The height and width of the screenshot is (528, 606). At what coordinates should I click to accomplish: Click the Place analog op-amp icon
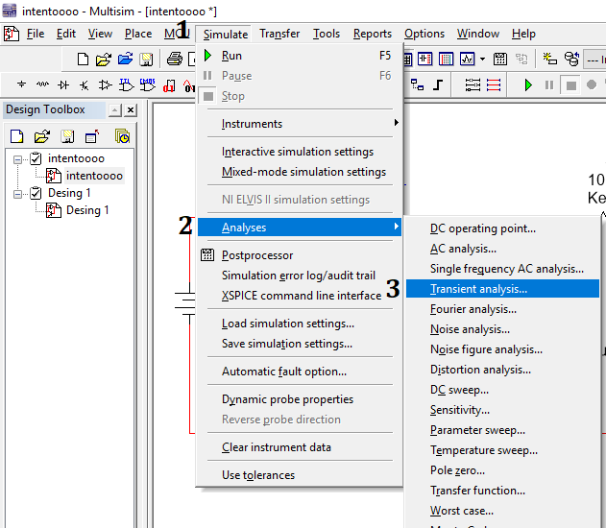105,84
